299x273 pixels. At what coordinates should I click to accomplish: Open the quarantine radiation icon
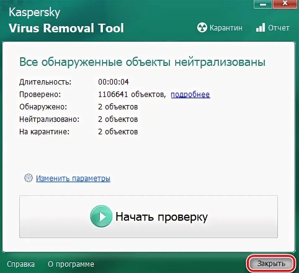click(202, 28)
